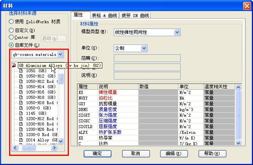This screenshot has width=253, height=165.
Task: Click the 热扩张系数 property row text
Action: [x=110, y=132]
